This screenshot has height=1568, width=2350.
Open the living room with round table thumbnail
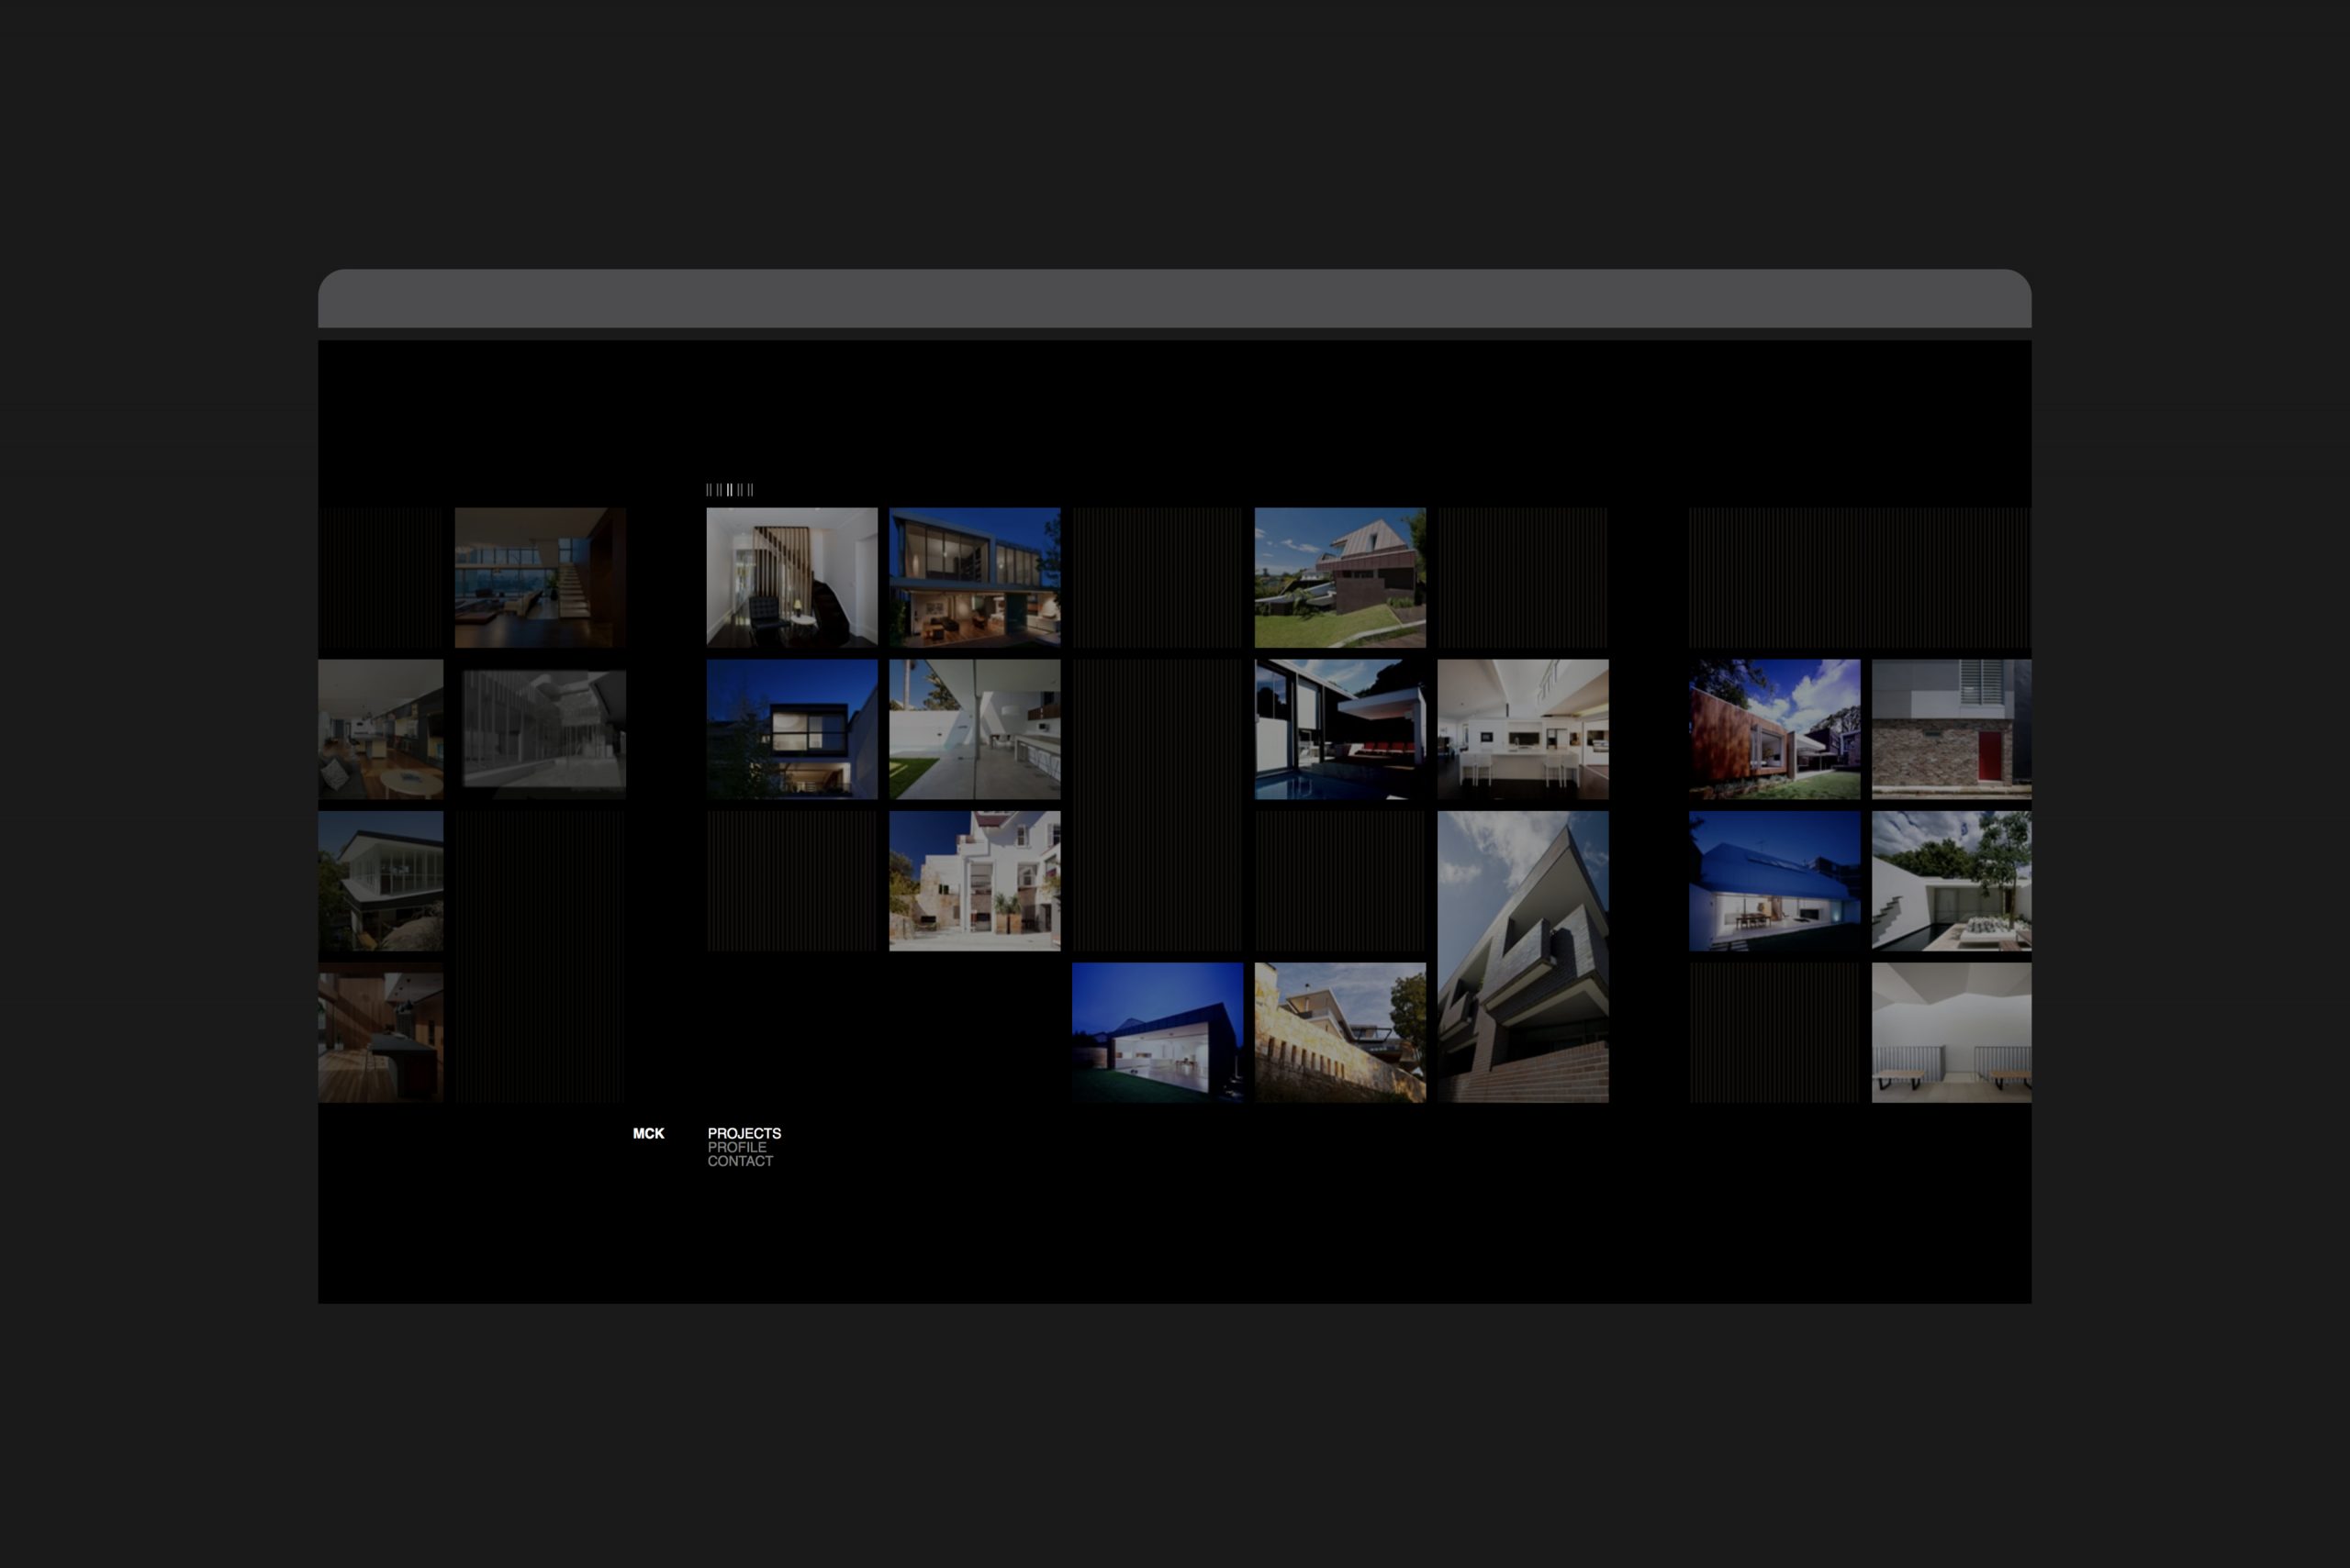click(x=380, y=729)
